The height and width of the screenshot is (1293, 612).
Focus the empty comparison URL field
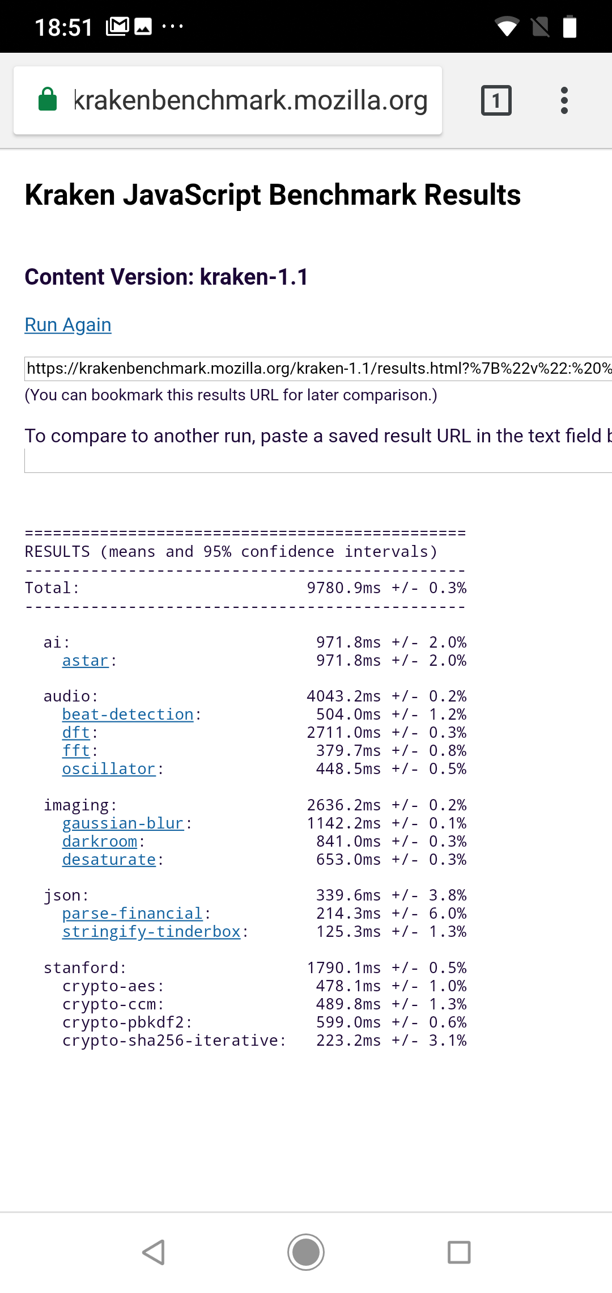(x=318, y=460)
